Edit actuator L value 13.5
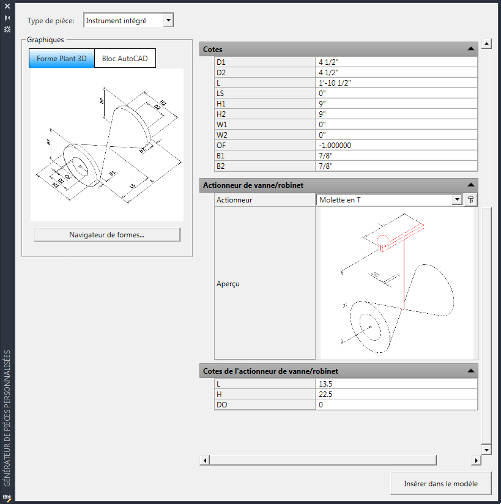Screen dimensions: 501x504 tap(396, 384)
